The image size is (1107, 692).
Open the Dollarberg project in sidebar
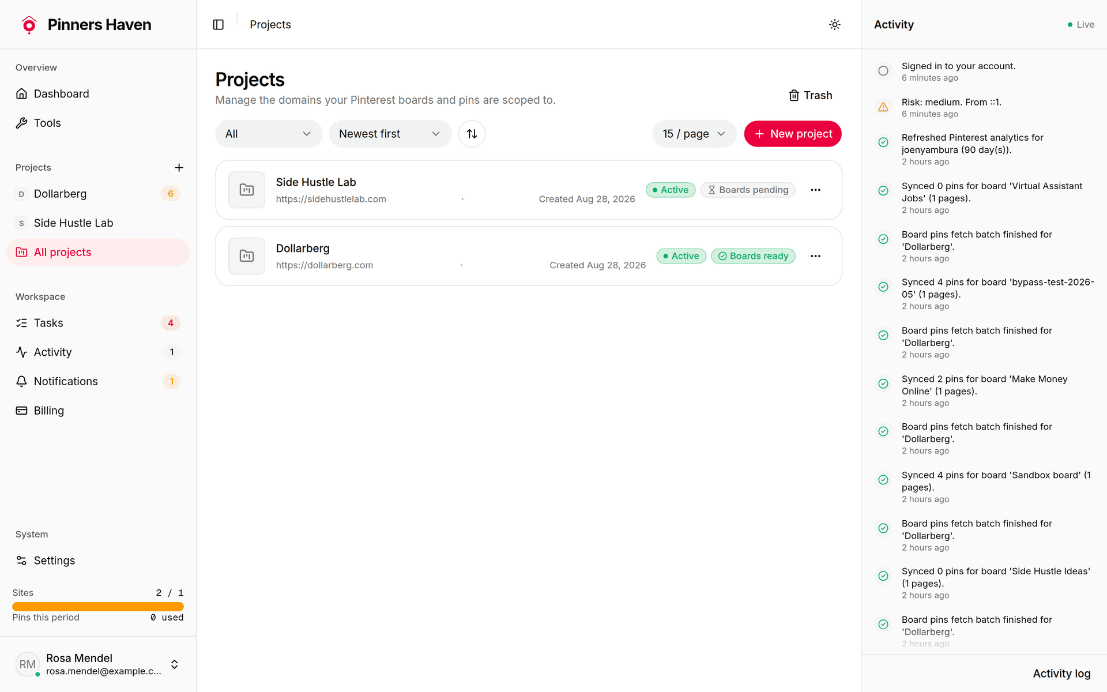(98, 194)
